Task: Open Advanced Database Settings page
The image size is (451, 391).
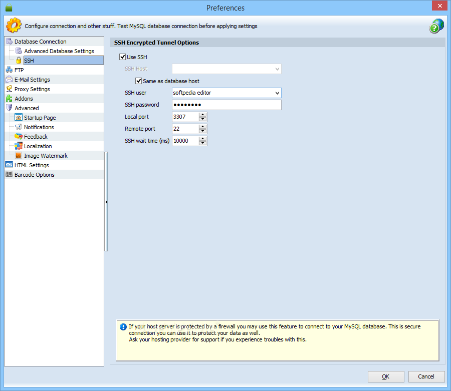Action: [59, 51]
